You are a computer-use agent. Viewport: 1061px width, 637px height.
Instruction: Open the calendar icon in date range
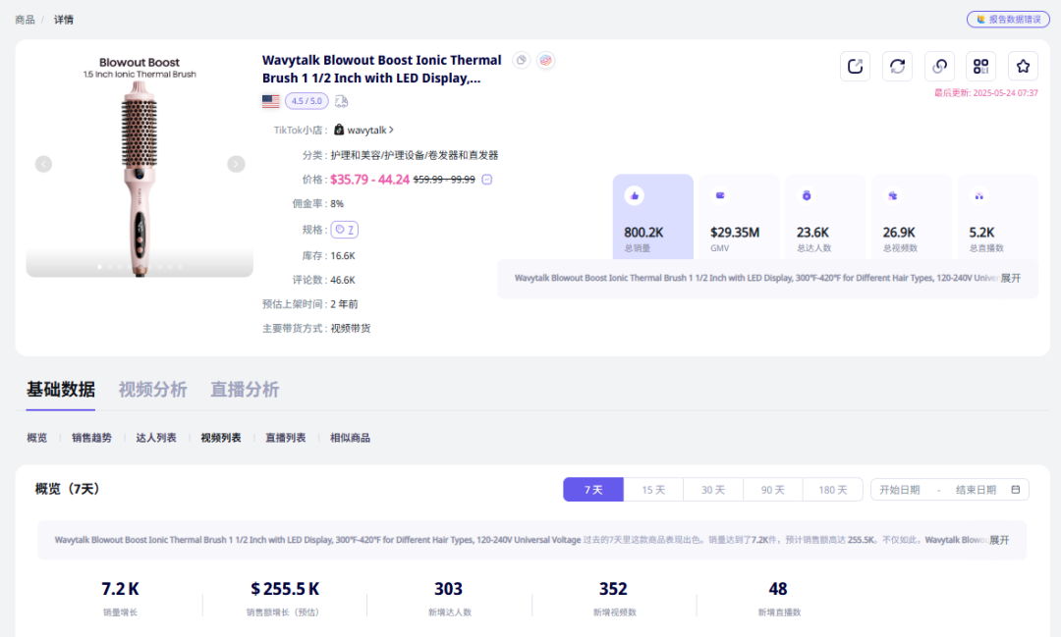1016,490
